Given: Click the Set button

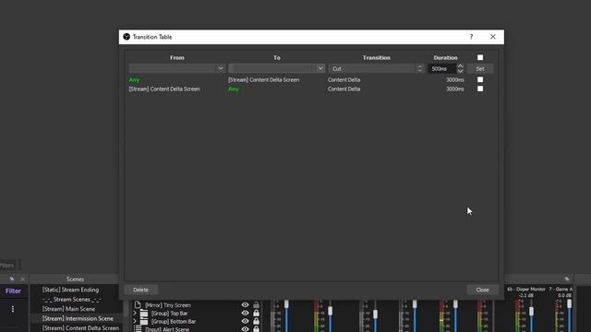Looking at the screenshot, I should tap(480, 68).
